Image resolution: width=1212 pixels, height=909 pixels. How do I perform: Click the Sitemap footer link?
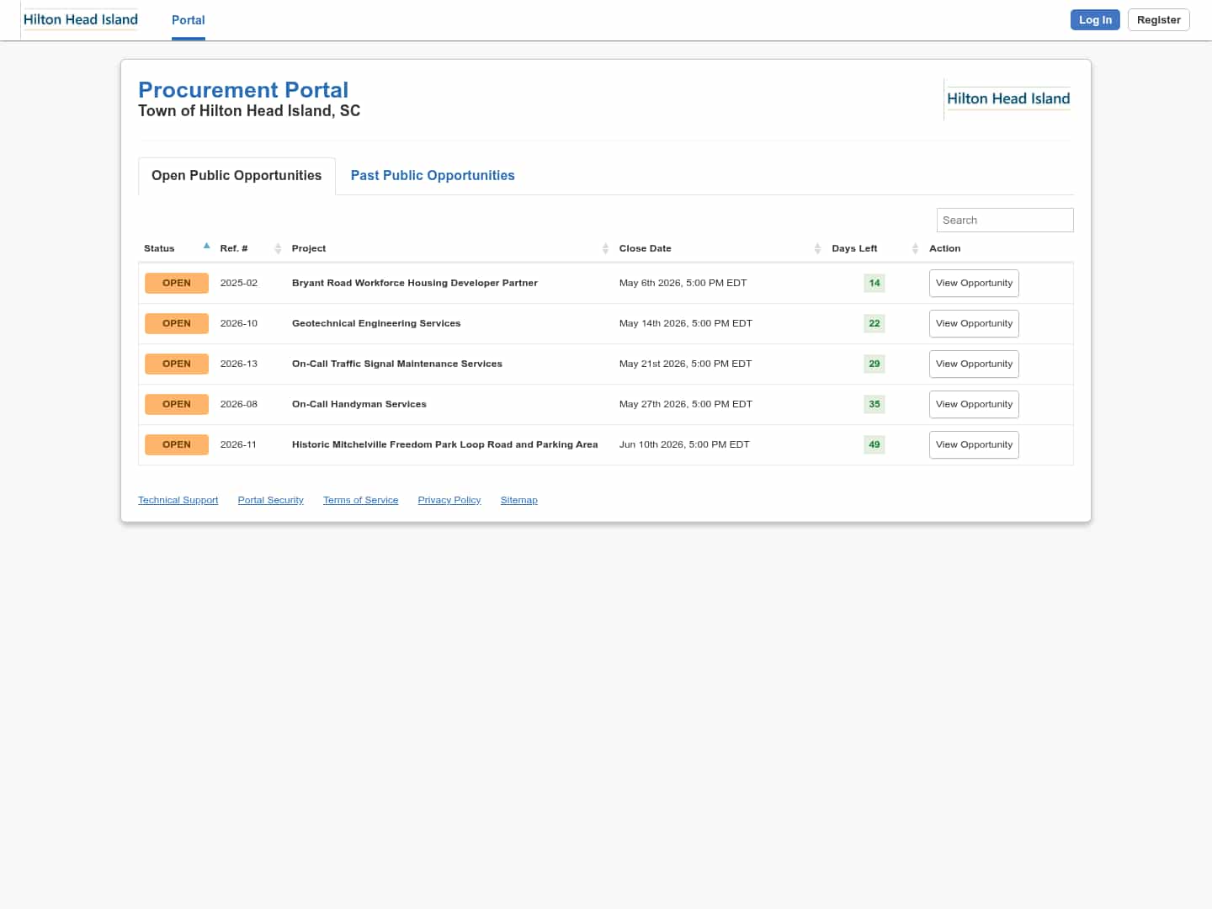[518, 501]
